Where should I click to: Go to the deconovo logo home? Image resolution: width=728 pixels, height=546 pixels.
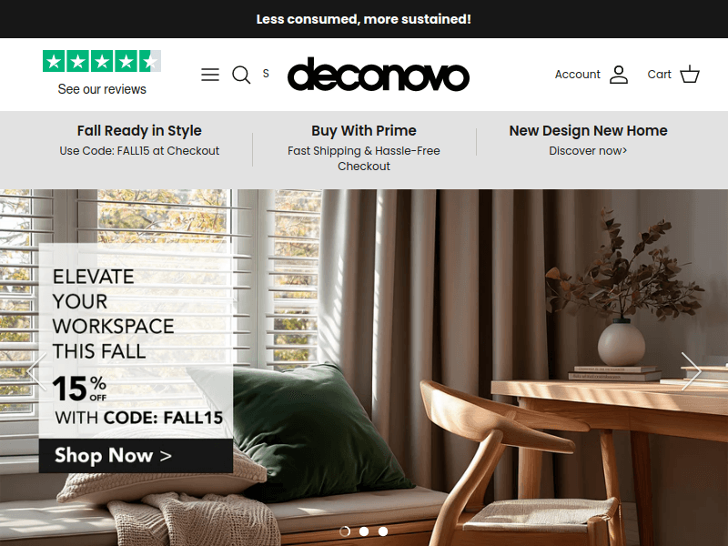click(379, 75)
